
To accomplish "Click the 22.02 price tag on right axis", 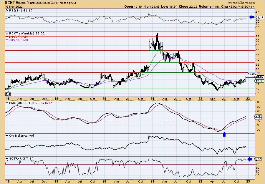I will tap(259, 77).
